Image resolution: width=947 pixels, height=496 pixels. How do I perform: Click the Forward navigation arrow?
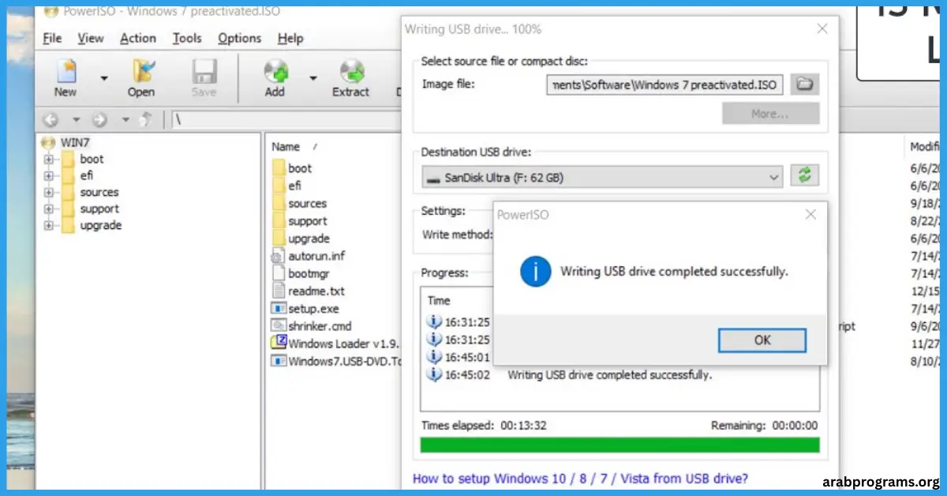[100, 120]
